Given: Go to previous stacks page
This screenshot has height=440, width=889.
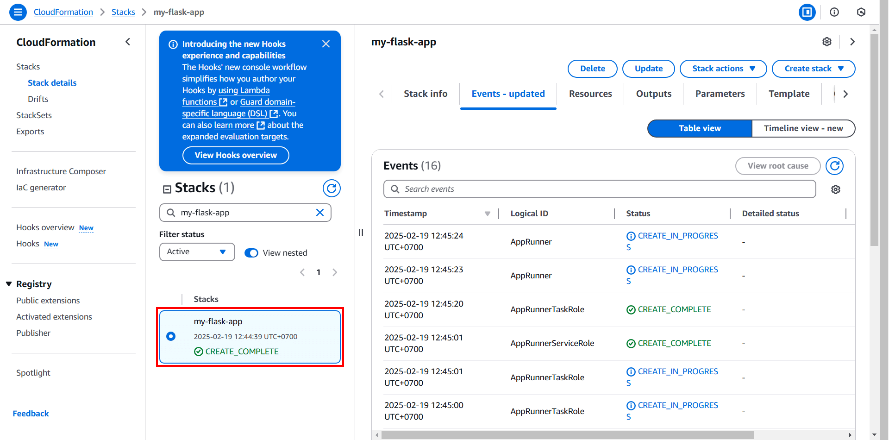Looking at the screenshot, I should click(x=302, y=272).
